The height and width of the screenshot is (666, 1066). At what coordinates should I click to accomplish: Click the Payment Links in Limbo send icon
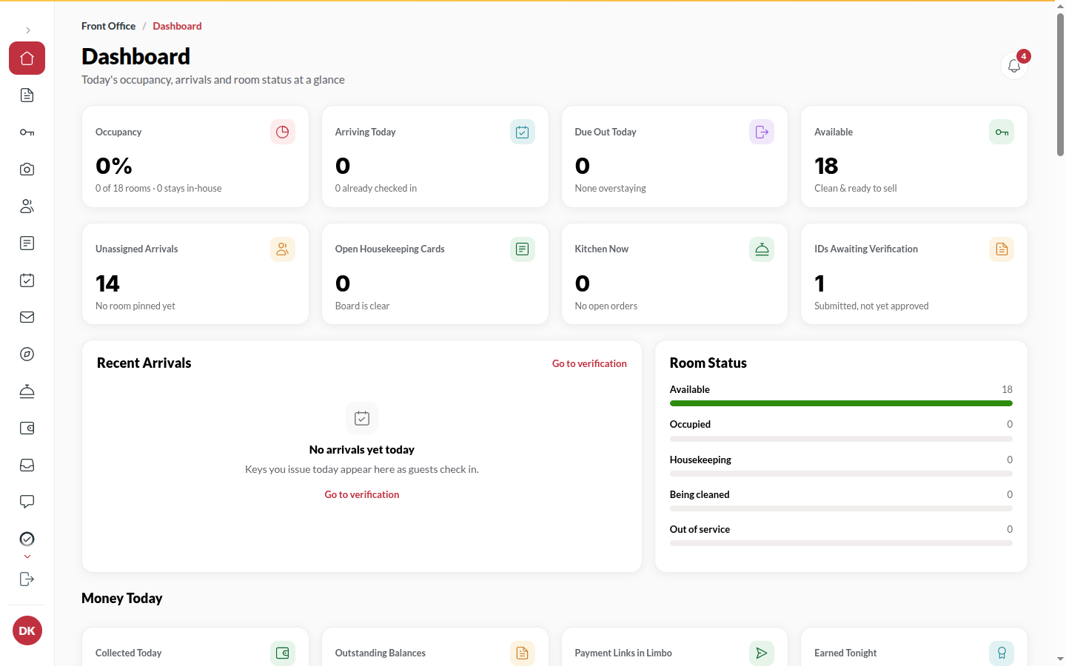762,653
